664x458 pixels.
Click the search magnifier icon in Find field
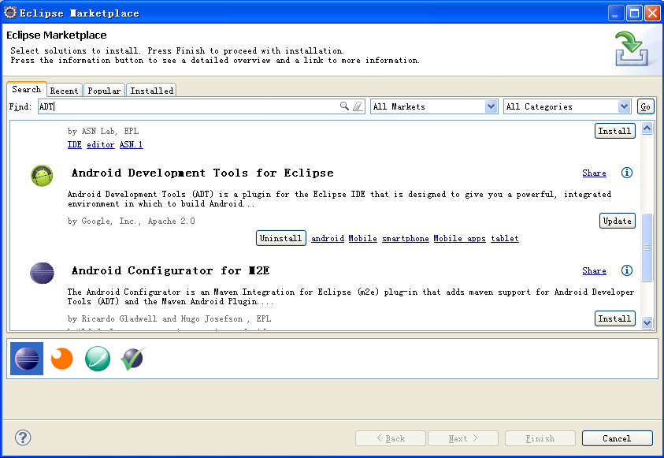tap(344, 106)
